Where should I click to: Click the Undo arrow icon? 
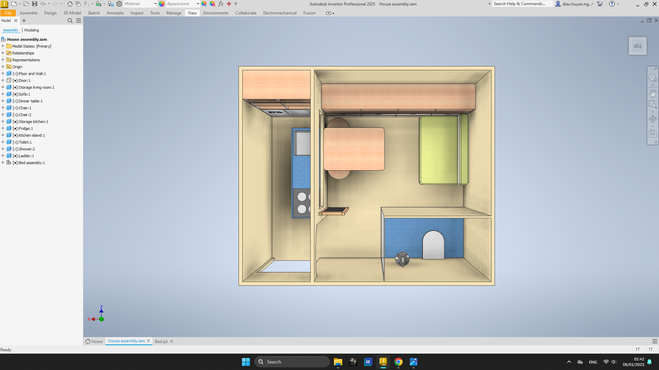(43, 4)
